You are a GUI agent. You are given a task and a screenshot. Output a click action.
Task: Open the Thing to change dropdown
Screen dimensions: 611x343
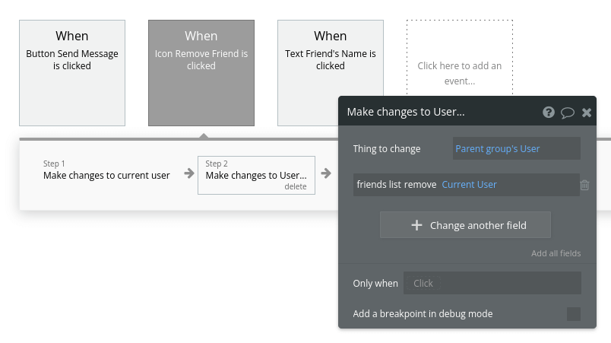(x=516, y=148)
